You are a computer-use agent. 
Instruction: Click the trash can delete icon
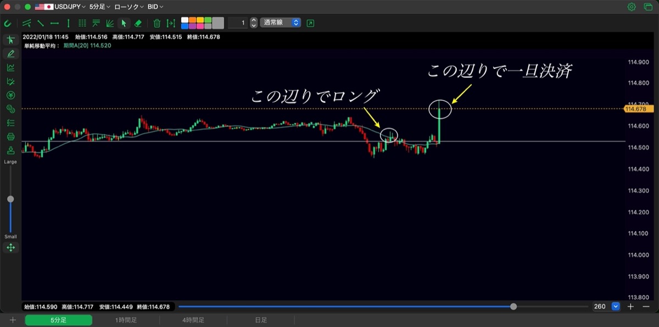pos(157,23)
